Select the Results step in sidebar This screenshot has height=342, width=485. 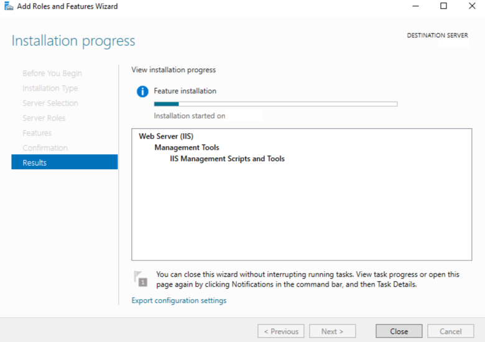(64, 162)
